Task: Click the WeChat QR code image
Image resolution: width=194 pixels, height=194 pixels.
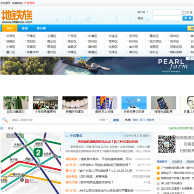Action: 167,144
